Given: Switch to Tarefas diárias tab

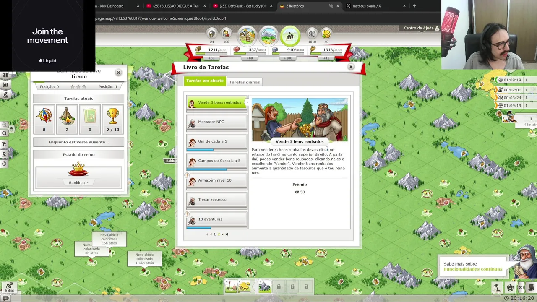Looking at the screenshot, I should pos(245,82).
